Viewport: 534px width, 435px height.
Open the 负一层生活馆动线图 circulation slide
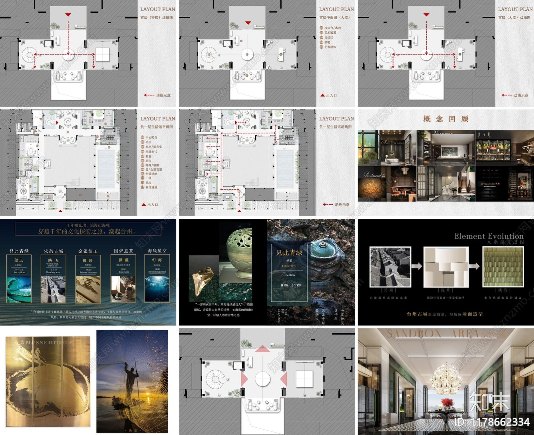coord(267,163)
